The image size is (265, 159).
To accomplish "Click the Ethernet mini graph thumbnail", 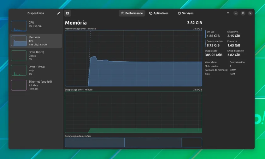I will (19, 85).
